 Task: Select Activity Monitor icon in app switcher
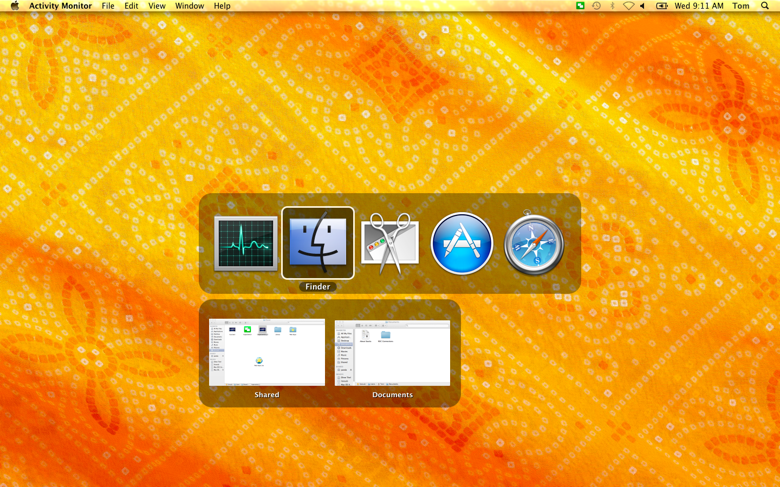(x=246, y=243)
